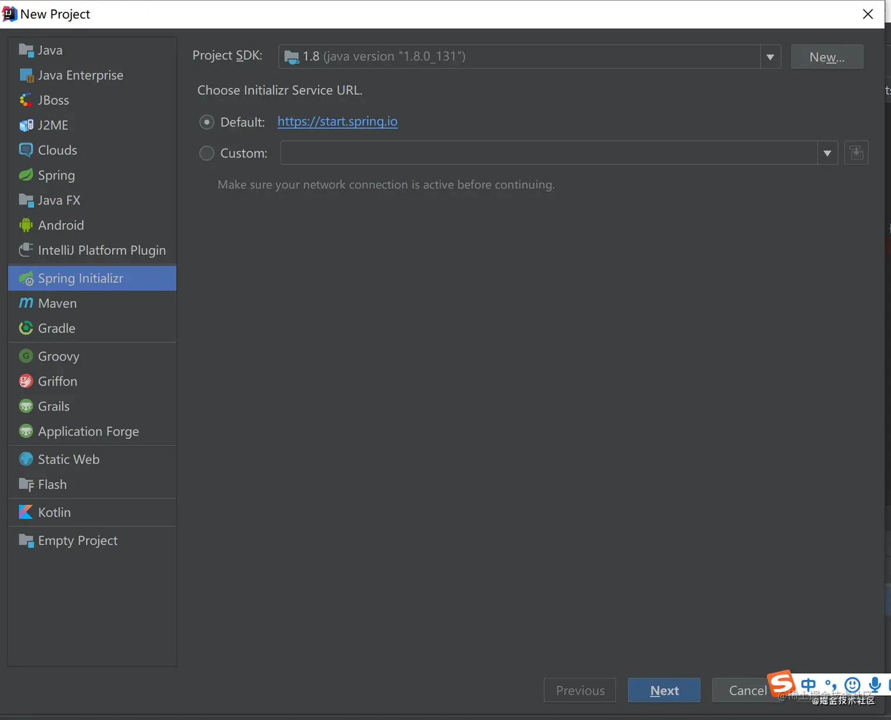
Task: Click the input method emoji smiley icon
Action: (x=852, y=685)
